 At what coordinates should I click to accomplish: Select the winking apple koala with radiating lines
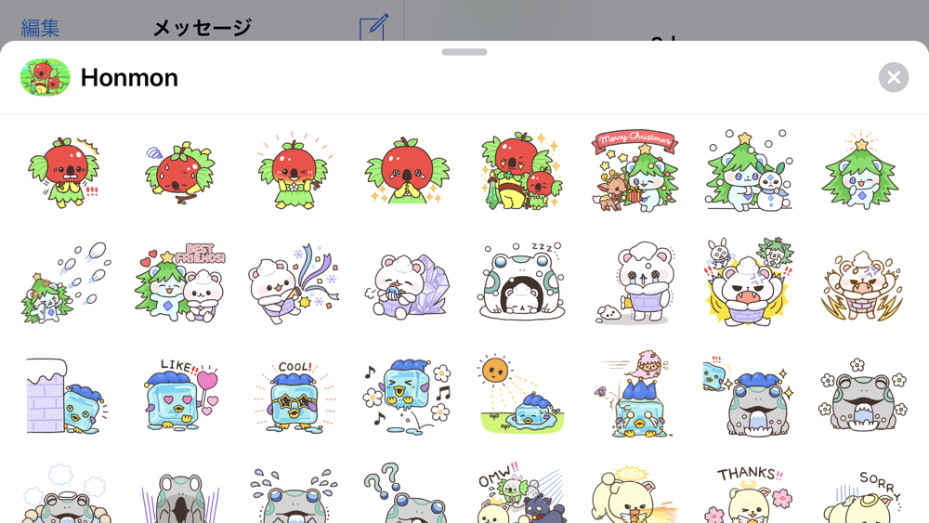[294, 171]
